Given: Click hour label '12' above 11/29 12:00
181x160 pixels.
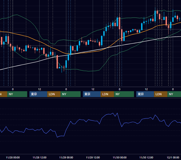Looking at the screenshot, I should (x=93, y=89).
